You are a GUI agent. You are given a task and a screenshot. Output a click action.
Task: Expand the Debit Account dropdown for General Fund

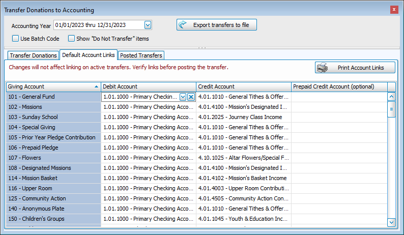(183, 97)
